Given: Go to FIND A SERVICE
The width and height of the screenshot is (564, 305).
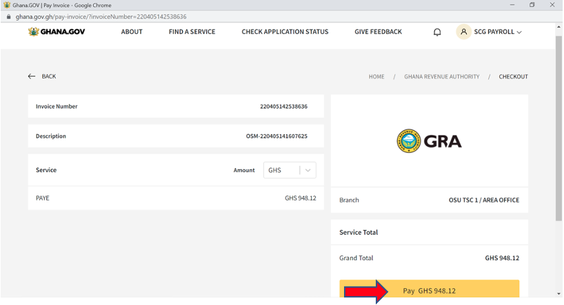Looking at the screenshot, I should point(192,32).
